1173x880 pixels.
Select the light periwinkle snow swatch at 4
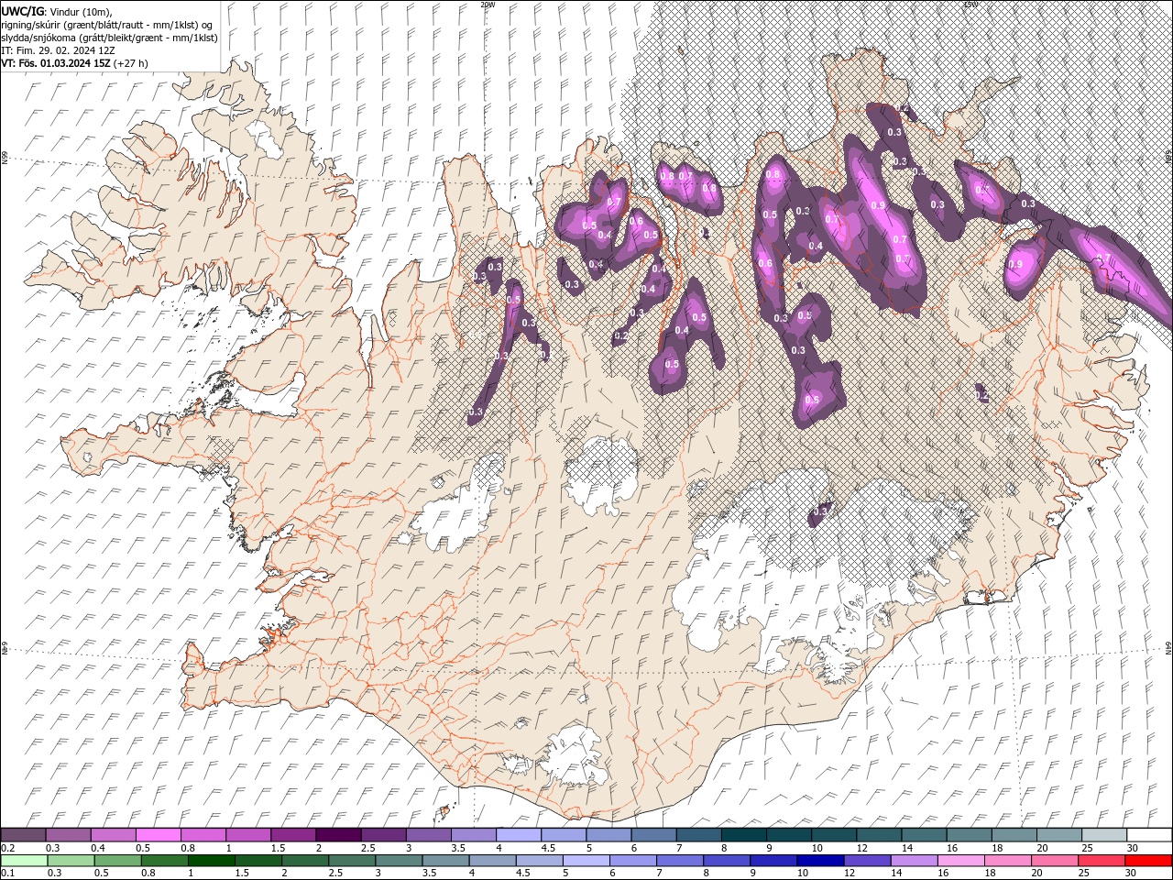[x=518, y=834]
